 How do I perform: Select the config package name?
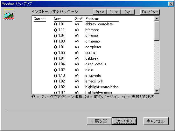90,53
